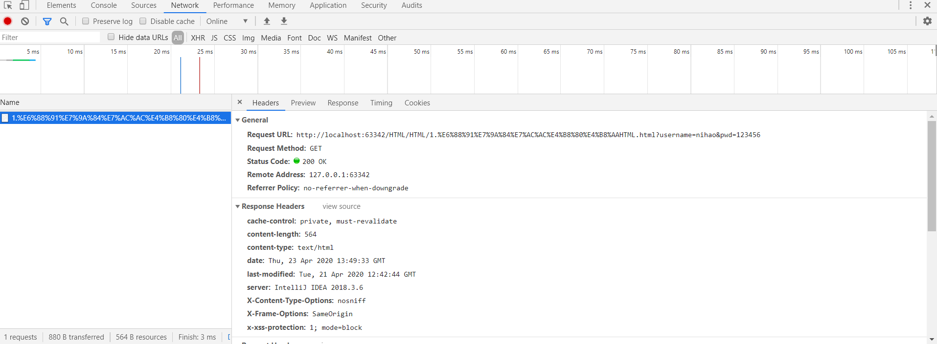Screen dimensions: 937x344
Task: Collapse the General section
Action: click(238, 120)
